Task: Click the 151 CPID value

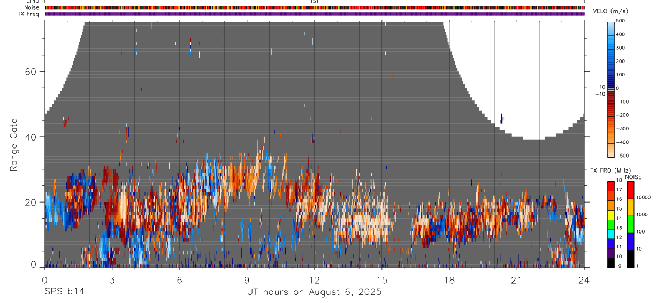Action: click(x=314, y=2)
